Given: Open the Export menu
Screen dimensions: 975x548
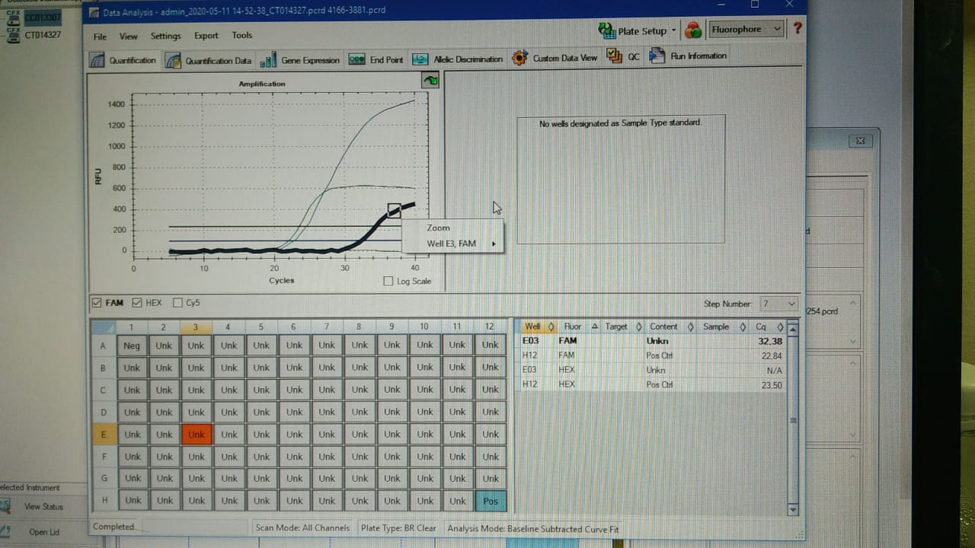Looking at the screenshot, I should coord(206,36).
